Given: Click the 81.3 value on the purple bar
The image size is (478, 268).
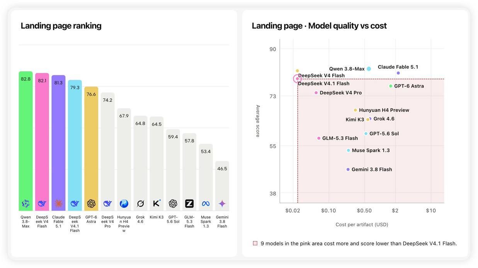Looking at the screenshot, I should (58, 83).
